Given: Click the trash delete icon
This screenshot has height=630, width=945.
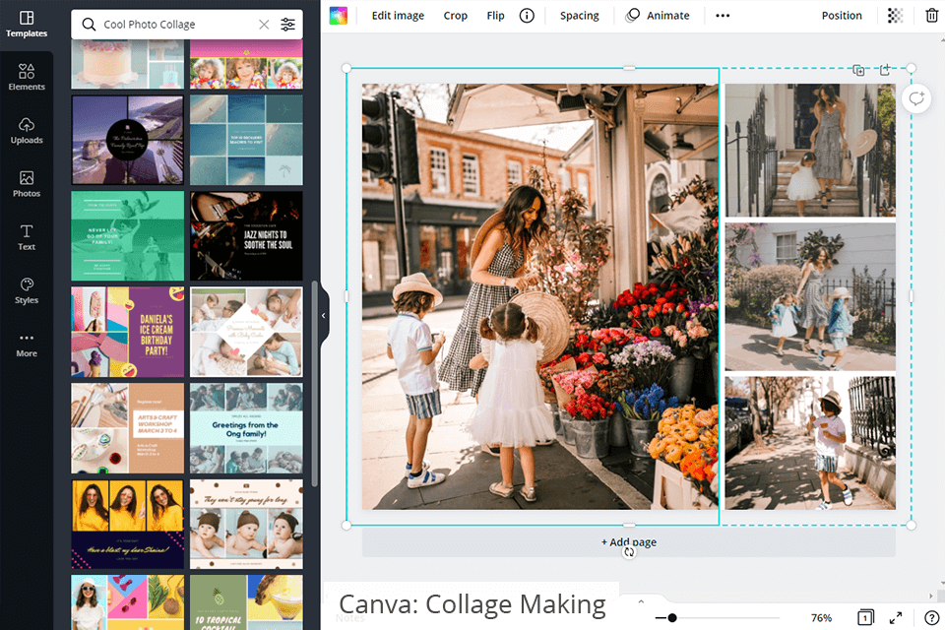Looking at the screenshot, I should pyautogui.click(x=932, y=16).
